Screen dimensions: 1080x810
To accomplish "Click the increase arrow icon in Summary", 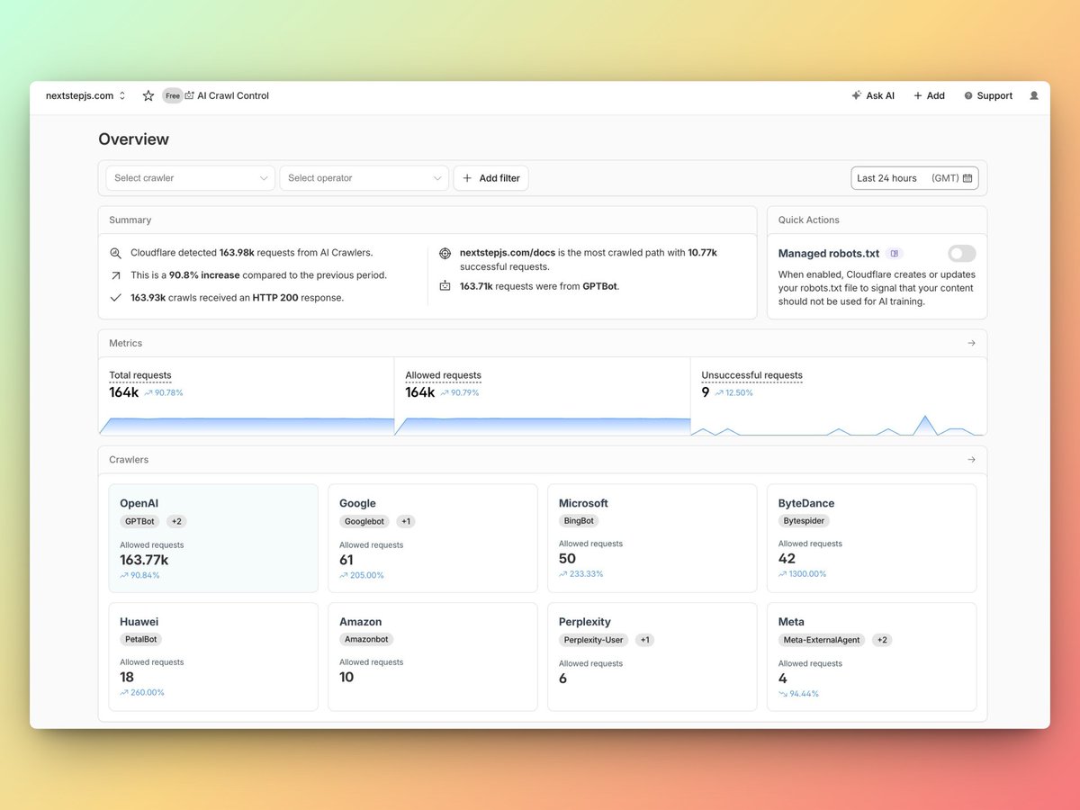I will tap(115, 275).
